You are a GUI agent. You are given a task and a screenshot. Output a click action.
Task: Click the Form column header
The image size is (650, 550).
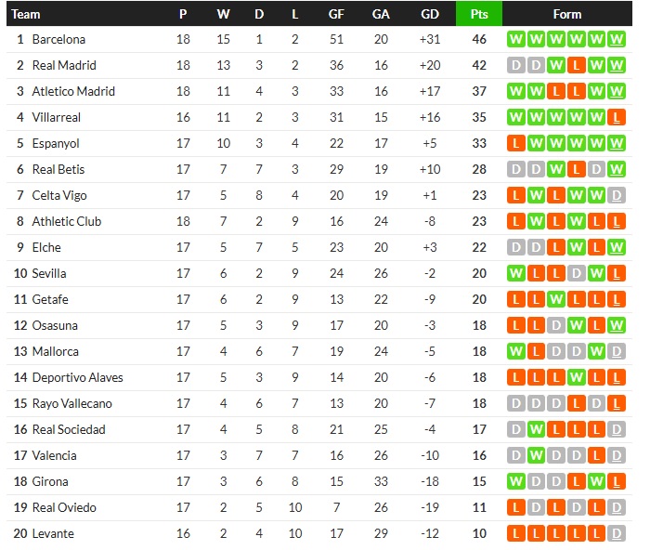tap(566, 14)
